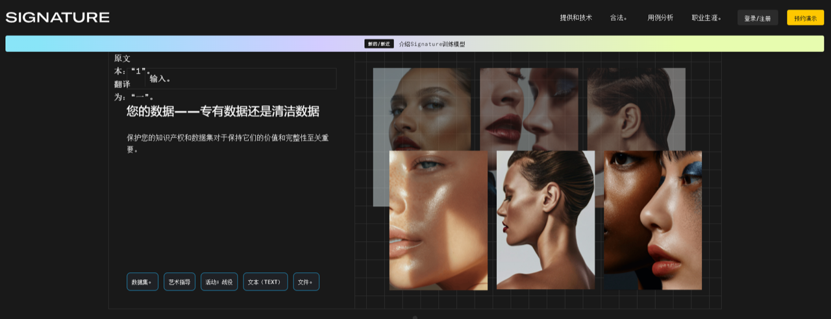
Task: Click the yellow 预约演示 button
Action: point(805,18)
